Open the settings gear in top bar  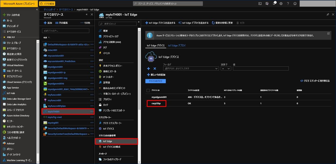click(x=281, y=4)
